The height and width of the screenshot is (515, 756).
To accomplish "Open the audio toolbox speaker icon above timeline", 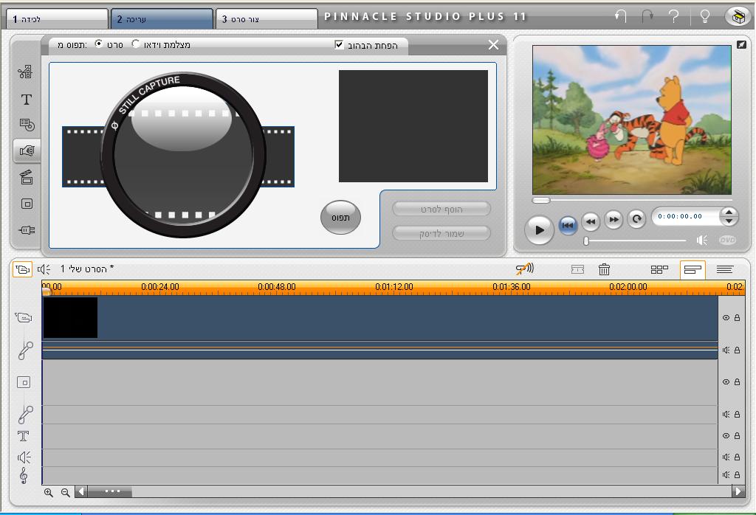I will [44, 269].
